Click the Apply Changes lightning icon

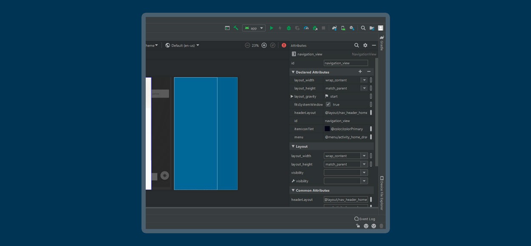point(280,28)
